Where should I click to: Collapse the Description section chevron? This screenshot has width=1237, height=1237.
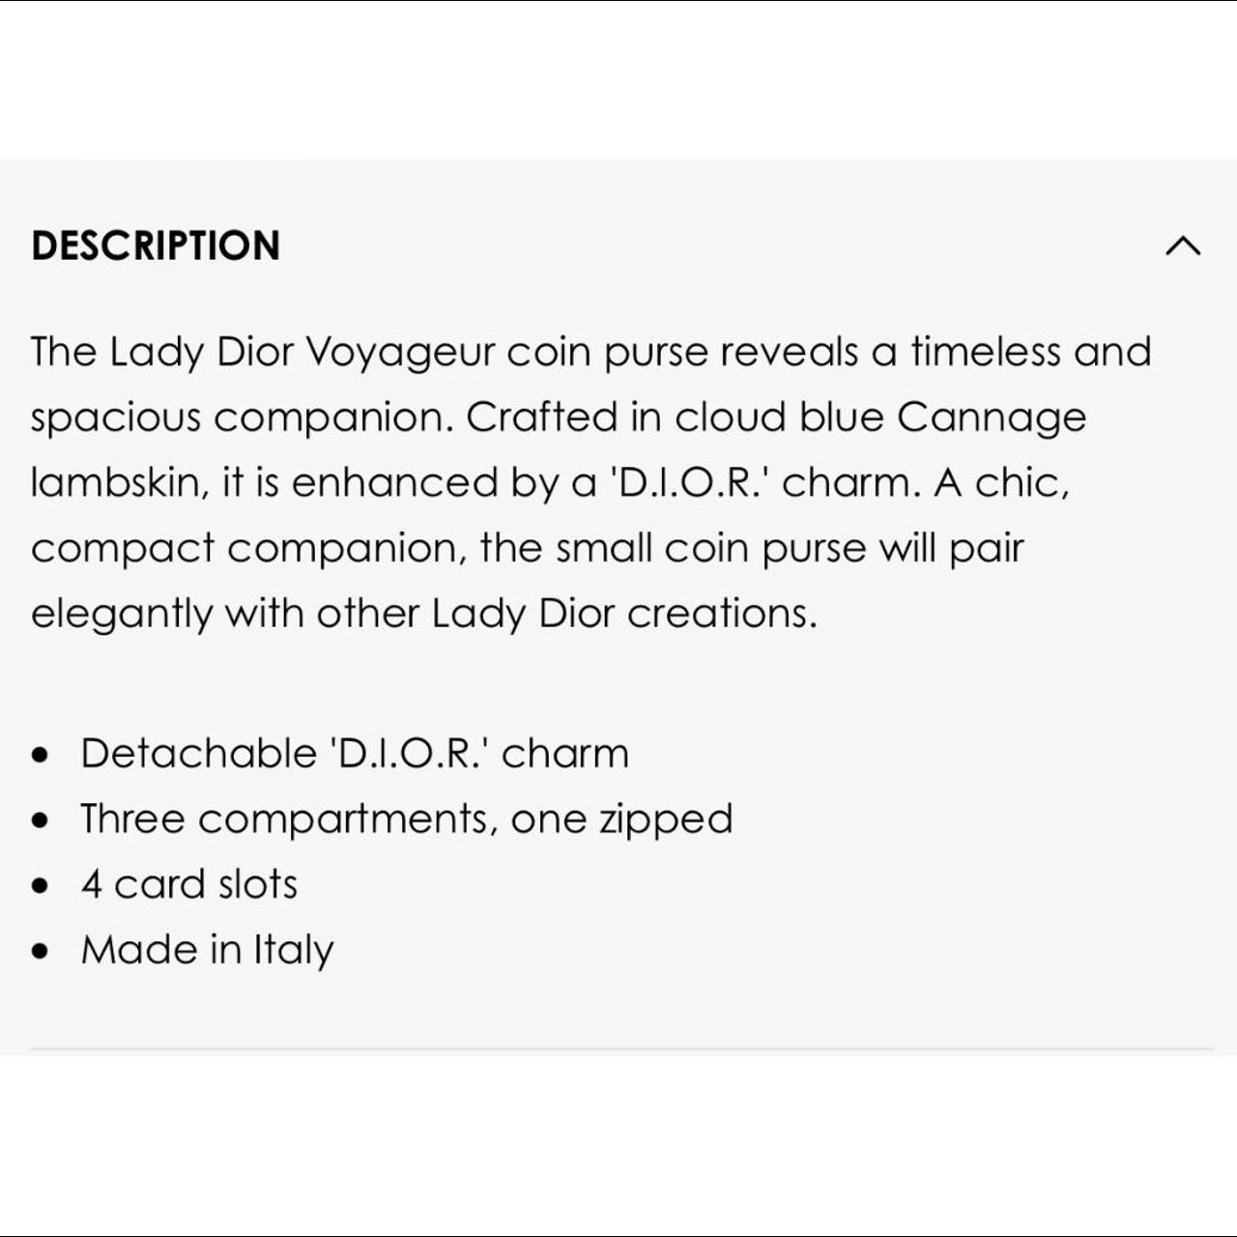[x=1182, y=245]
